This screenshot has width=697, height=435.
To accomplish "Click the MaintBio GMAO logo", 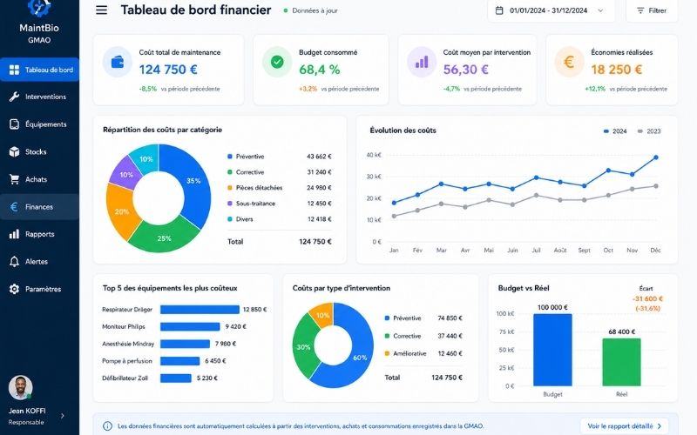I will pyautogui.click(x=39, y=21).
